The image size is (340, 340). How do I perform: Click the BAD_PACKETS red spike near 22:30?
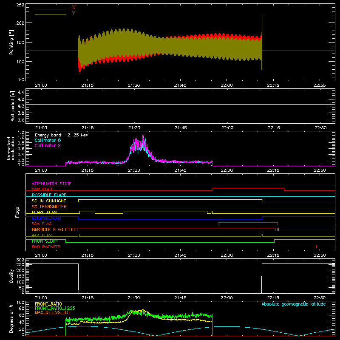coord(317,246)
